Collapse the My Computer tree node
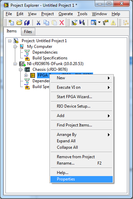The width and height of the screenshot is (133, 199). point(15,47)
